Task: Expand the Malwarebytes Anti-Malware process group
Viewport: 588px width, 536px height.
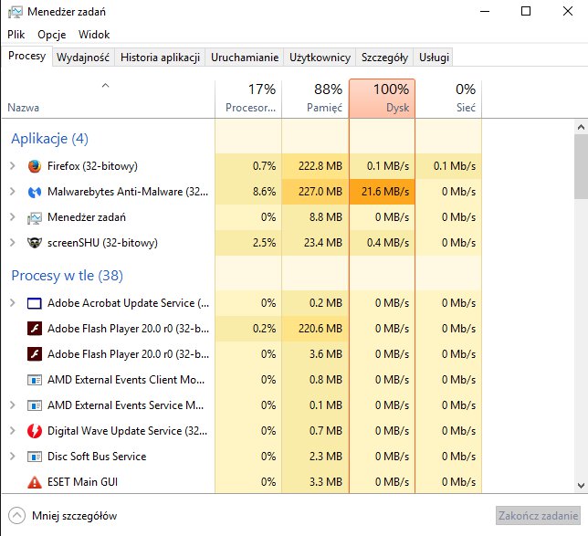Action: click(13, 191)
